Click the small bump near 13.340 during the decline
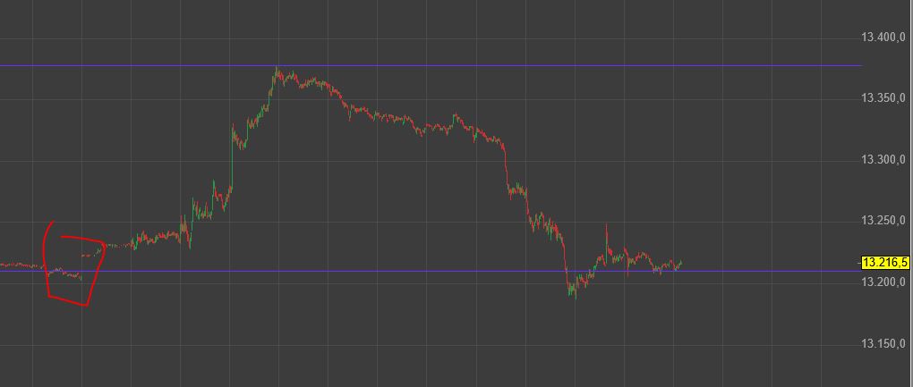 [456, 117]
